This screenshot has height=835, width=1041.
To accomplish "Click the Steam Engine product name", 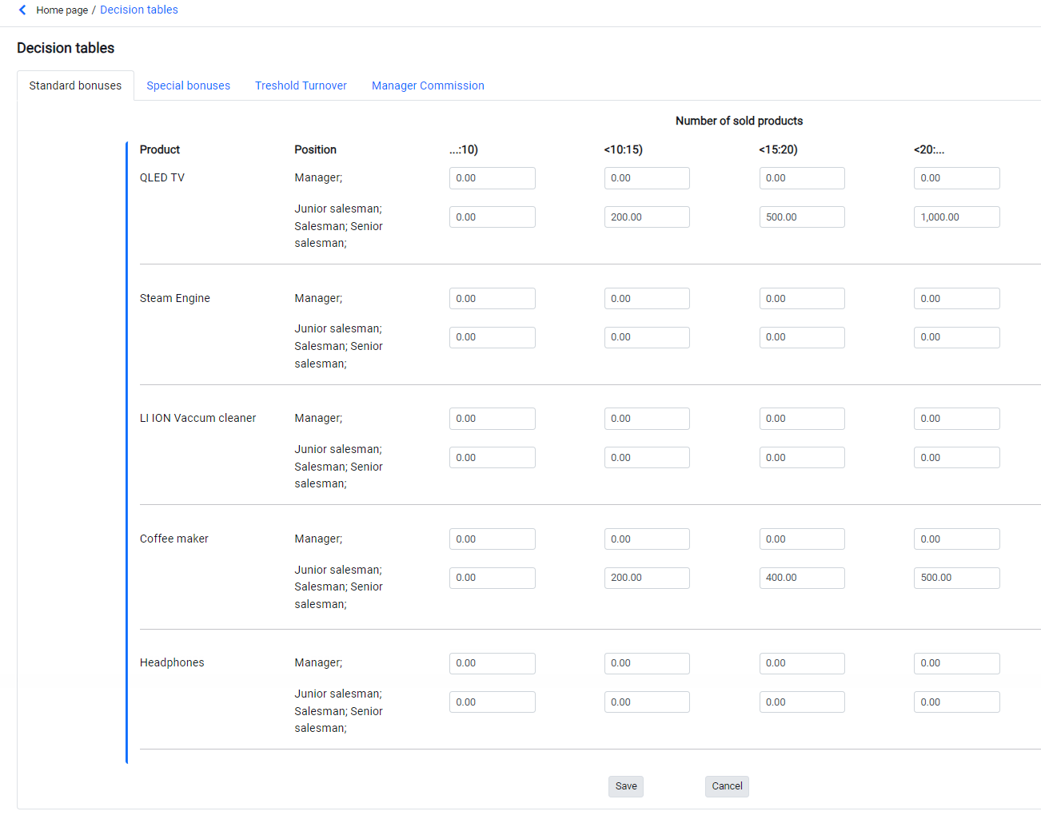I will coord(175,298).
